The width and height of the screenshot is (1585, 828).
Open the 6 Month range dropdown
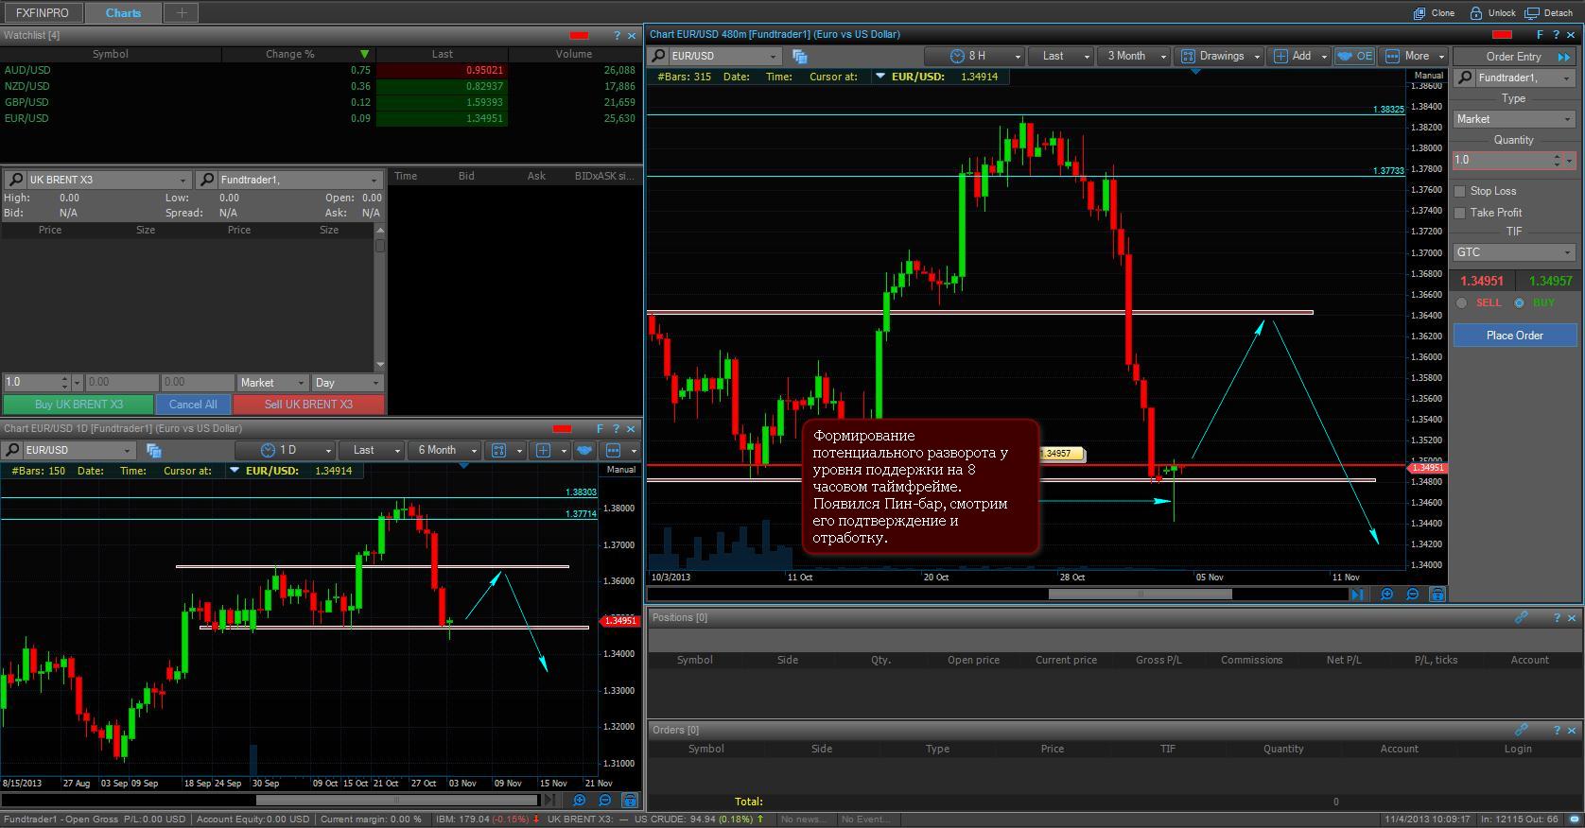click(x=446, y=450)
